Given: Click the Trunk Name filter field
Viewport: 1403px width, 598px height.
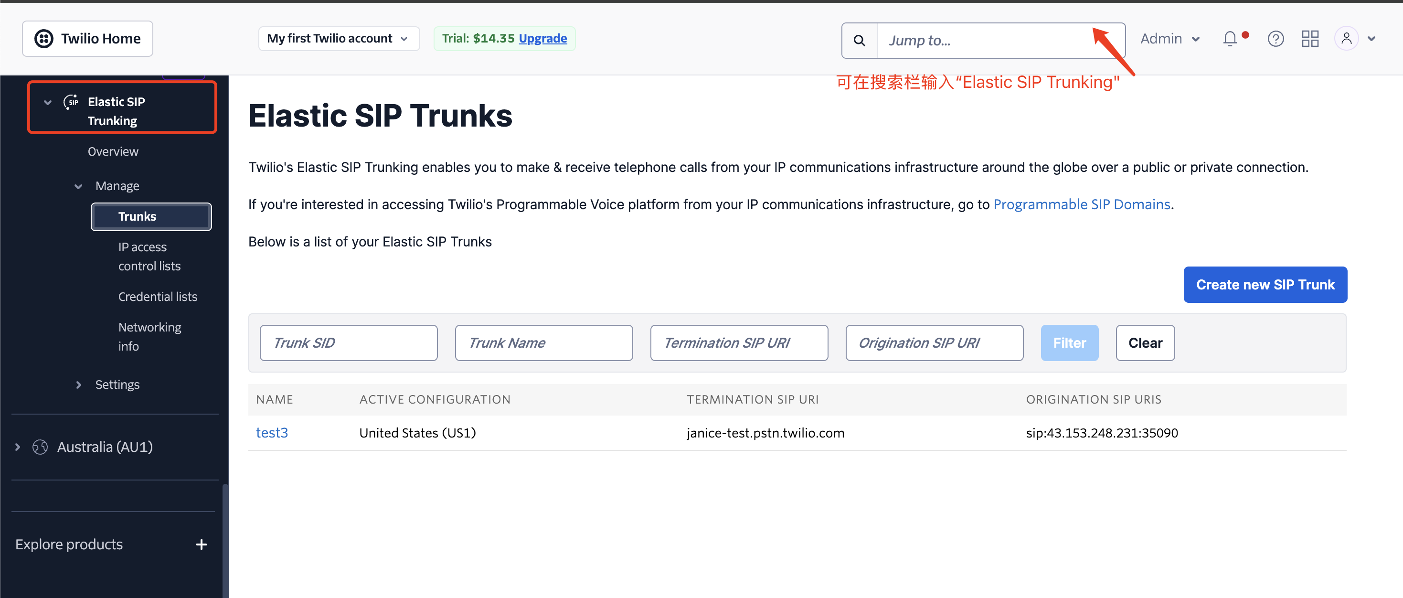Looking at the screenshot, I should (x=543, y=342).
